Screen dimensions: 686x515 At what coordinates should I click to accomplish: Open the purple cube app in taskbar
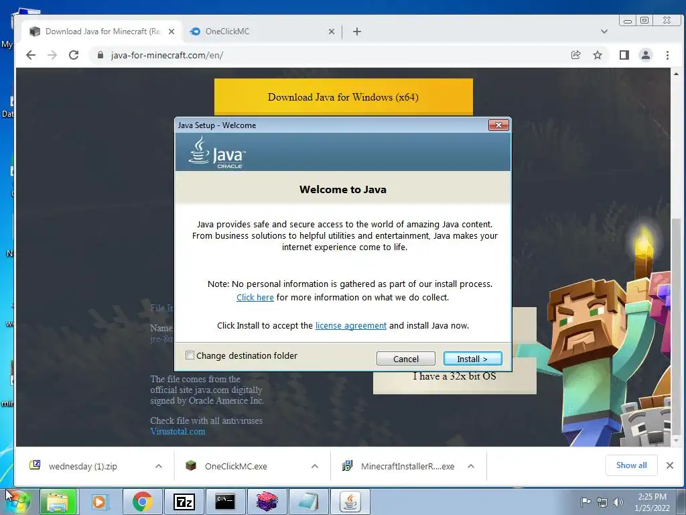pos(267,502)
